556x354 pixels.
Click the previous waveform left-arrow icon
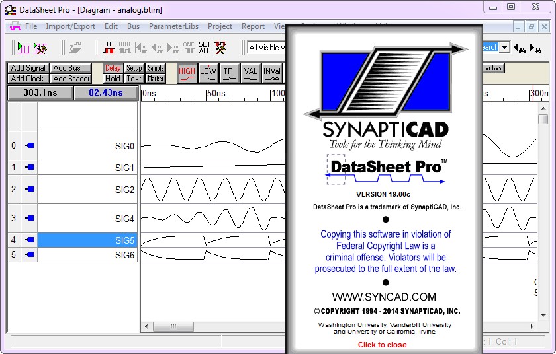click(157, 48)
